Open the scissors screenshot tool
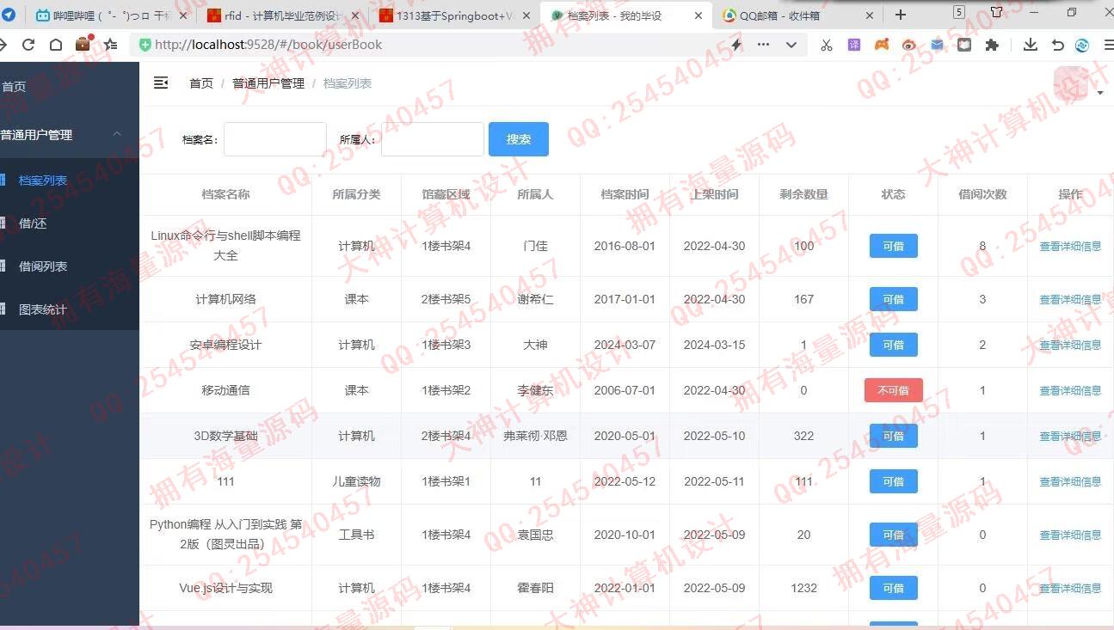Screen dimensions: 1114x630 [x=827, y=45]
